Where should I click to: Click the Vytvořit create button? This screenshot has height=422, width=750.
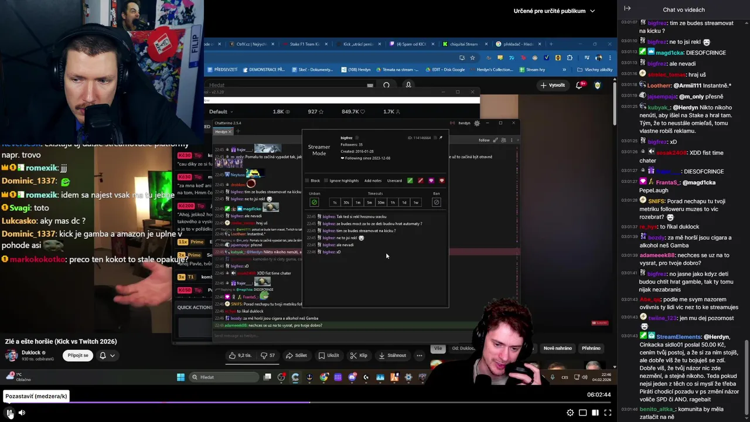click(553, 85)
